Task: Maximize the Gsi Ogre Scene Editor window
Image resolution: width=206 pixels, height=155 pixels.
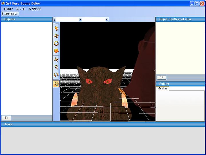Action: (197, 3)
